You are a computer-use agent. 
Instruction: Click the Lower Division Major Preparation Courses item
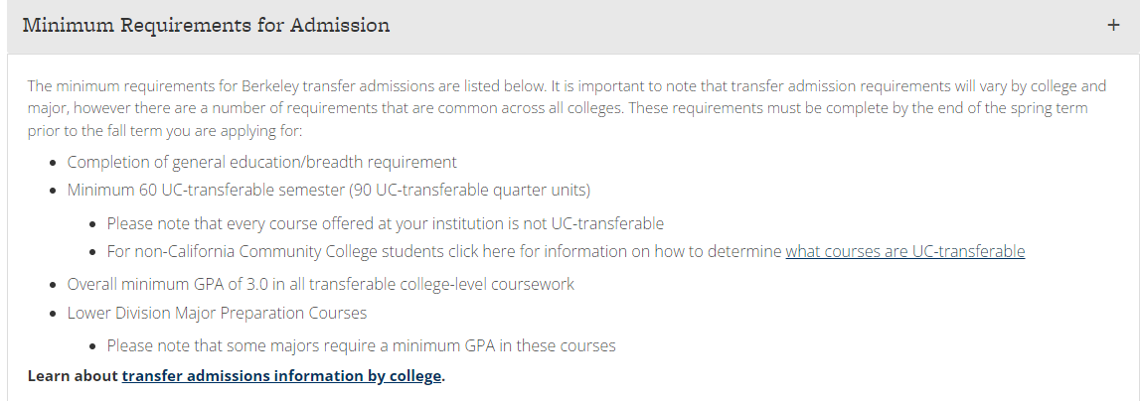pyautogui.click(x=217, y=313)
